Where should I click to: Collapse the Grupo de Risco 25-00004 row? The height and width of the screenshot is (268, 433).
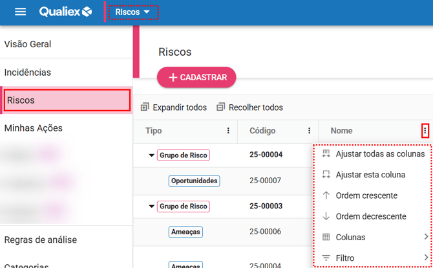pos(152,155)
